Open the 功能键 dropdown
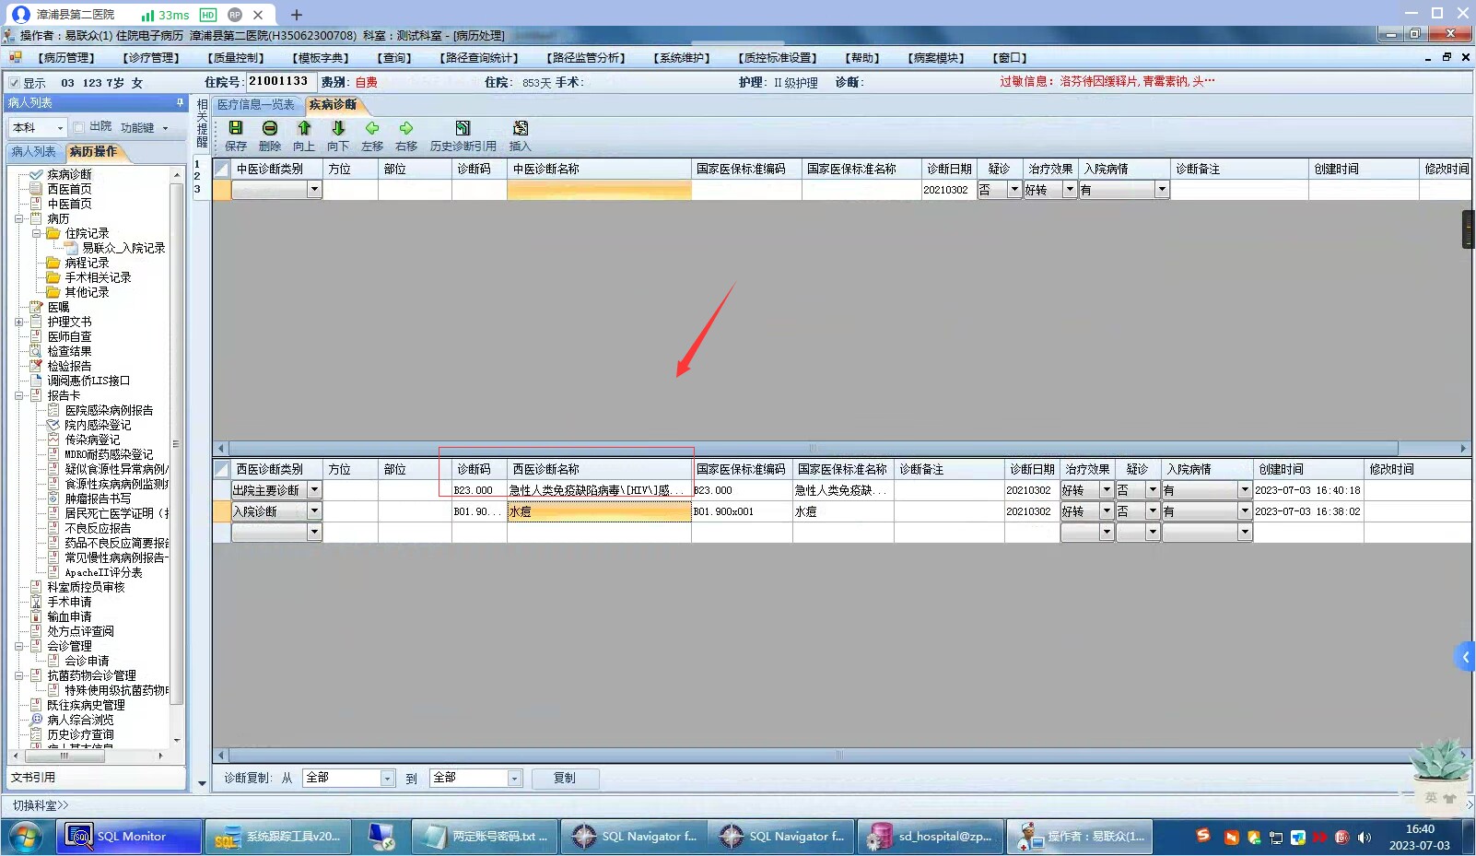Viewport: 1476px width, 856px height. point(145,128)
